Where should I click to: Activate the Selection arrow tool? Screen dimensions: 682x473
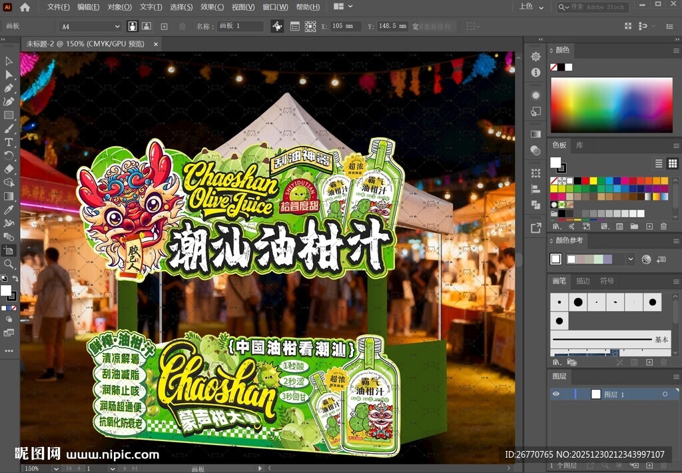tap(9, 61)
